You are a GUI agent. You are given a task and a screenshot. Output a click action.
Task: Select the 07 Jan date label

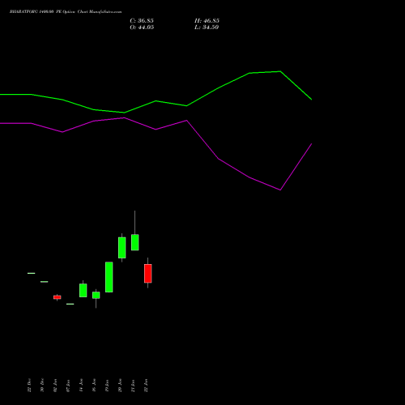[68, 386]
